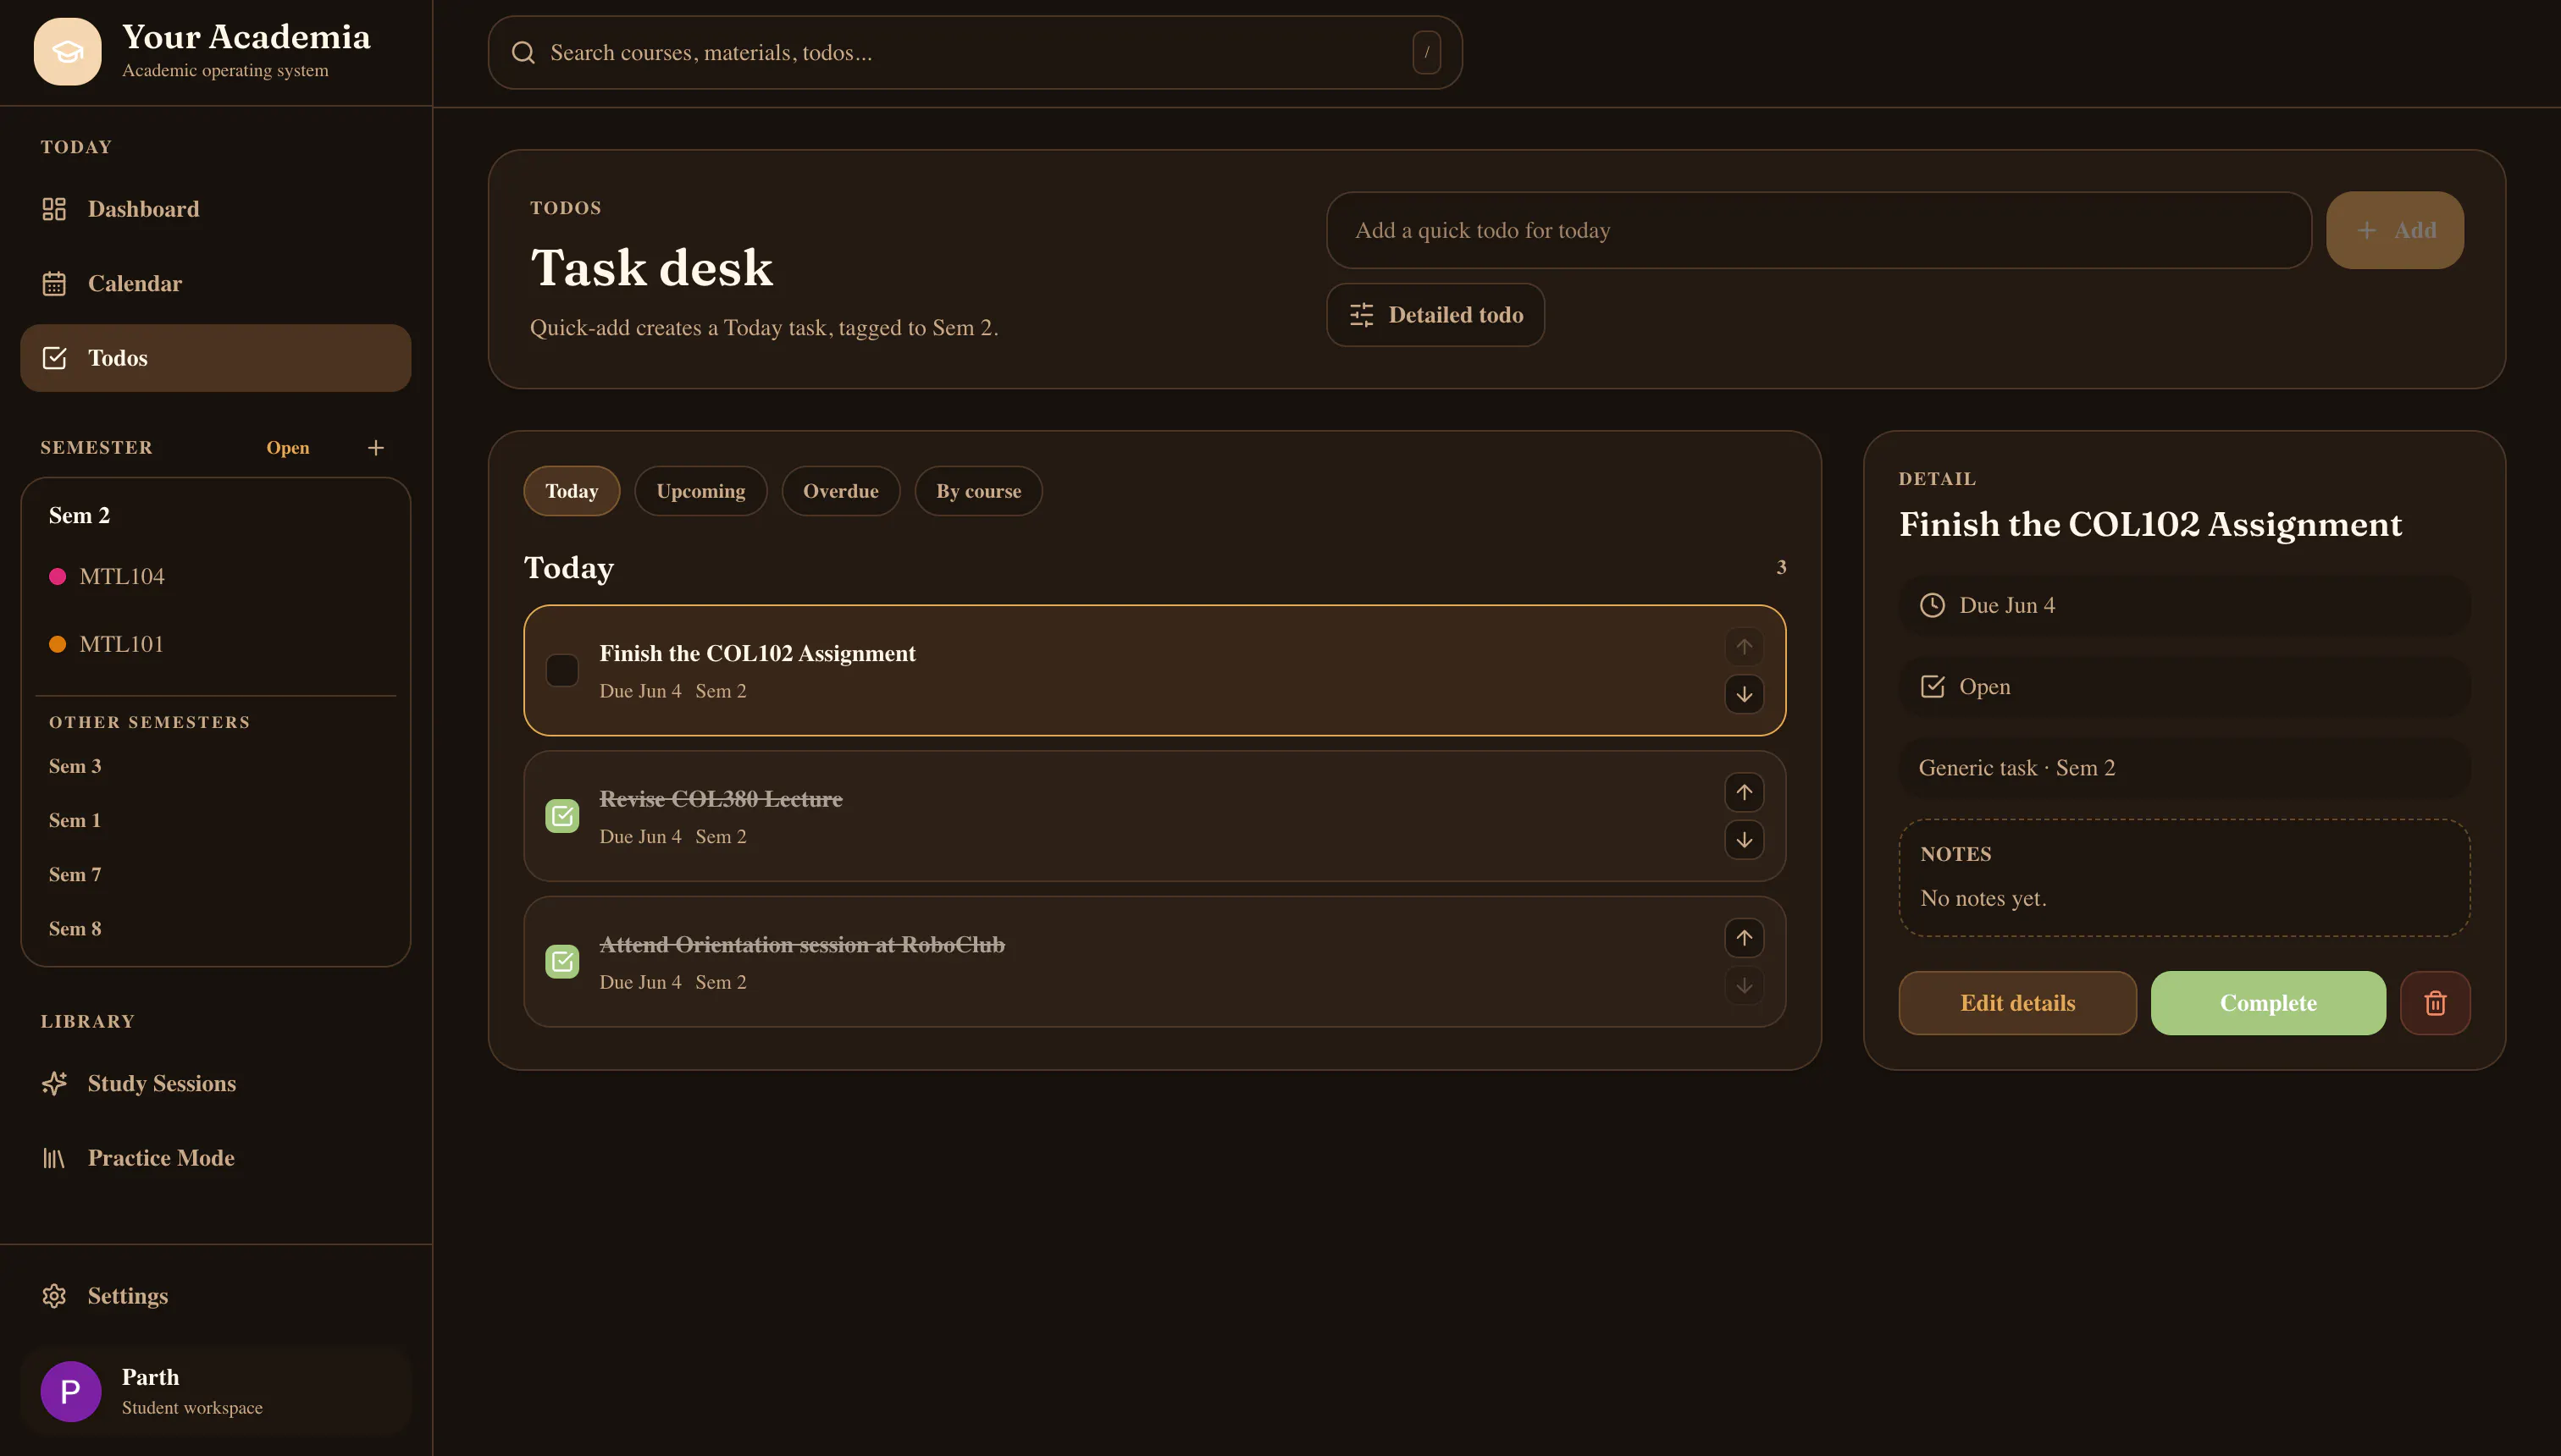Open the Dashboard page
The height and width of the screenshot is (1456, 2561).
pyautogui.click(x=215, y=209)
